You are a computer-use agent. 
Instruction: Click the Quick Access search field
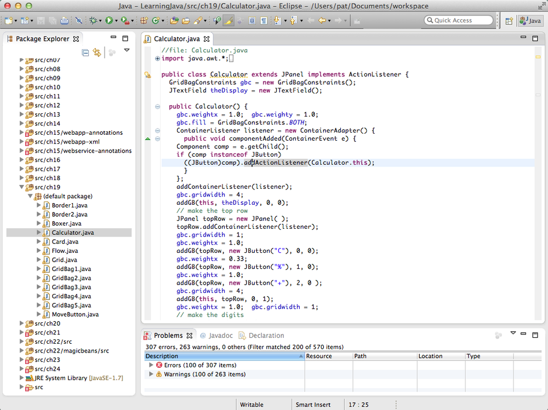tap(459, 20)
